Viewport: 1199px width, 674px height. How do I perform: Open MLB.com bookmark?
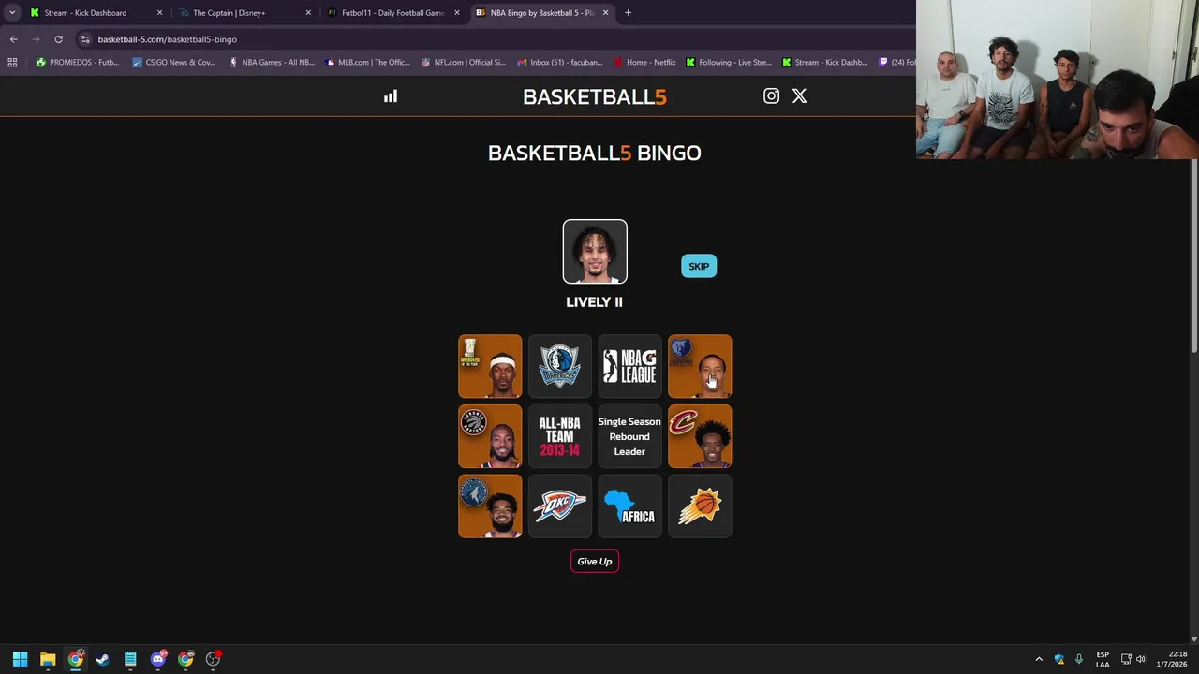point(368,63)
